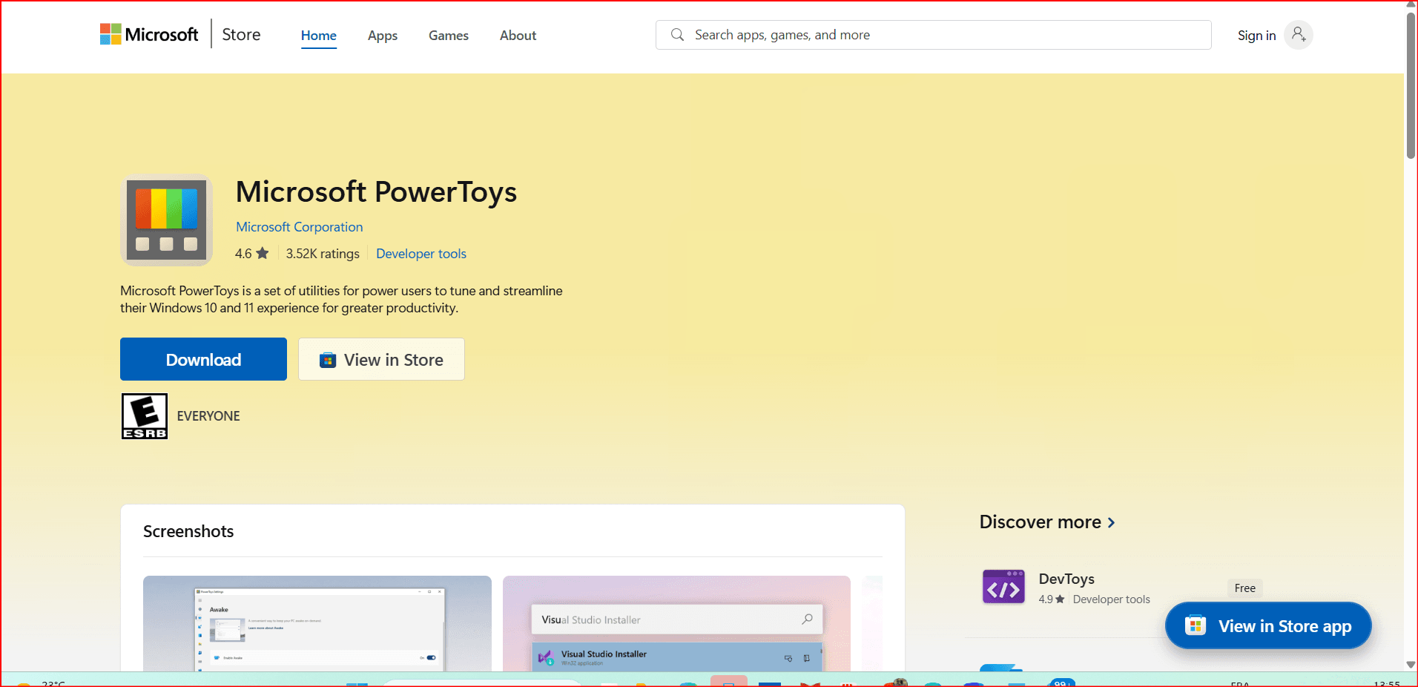This screenshot has width=1418, height=687.
Task: Click the search magnifier icon
Action: click(x=677, y=35)
